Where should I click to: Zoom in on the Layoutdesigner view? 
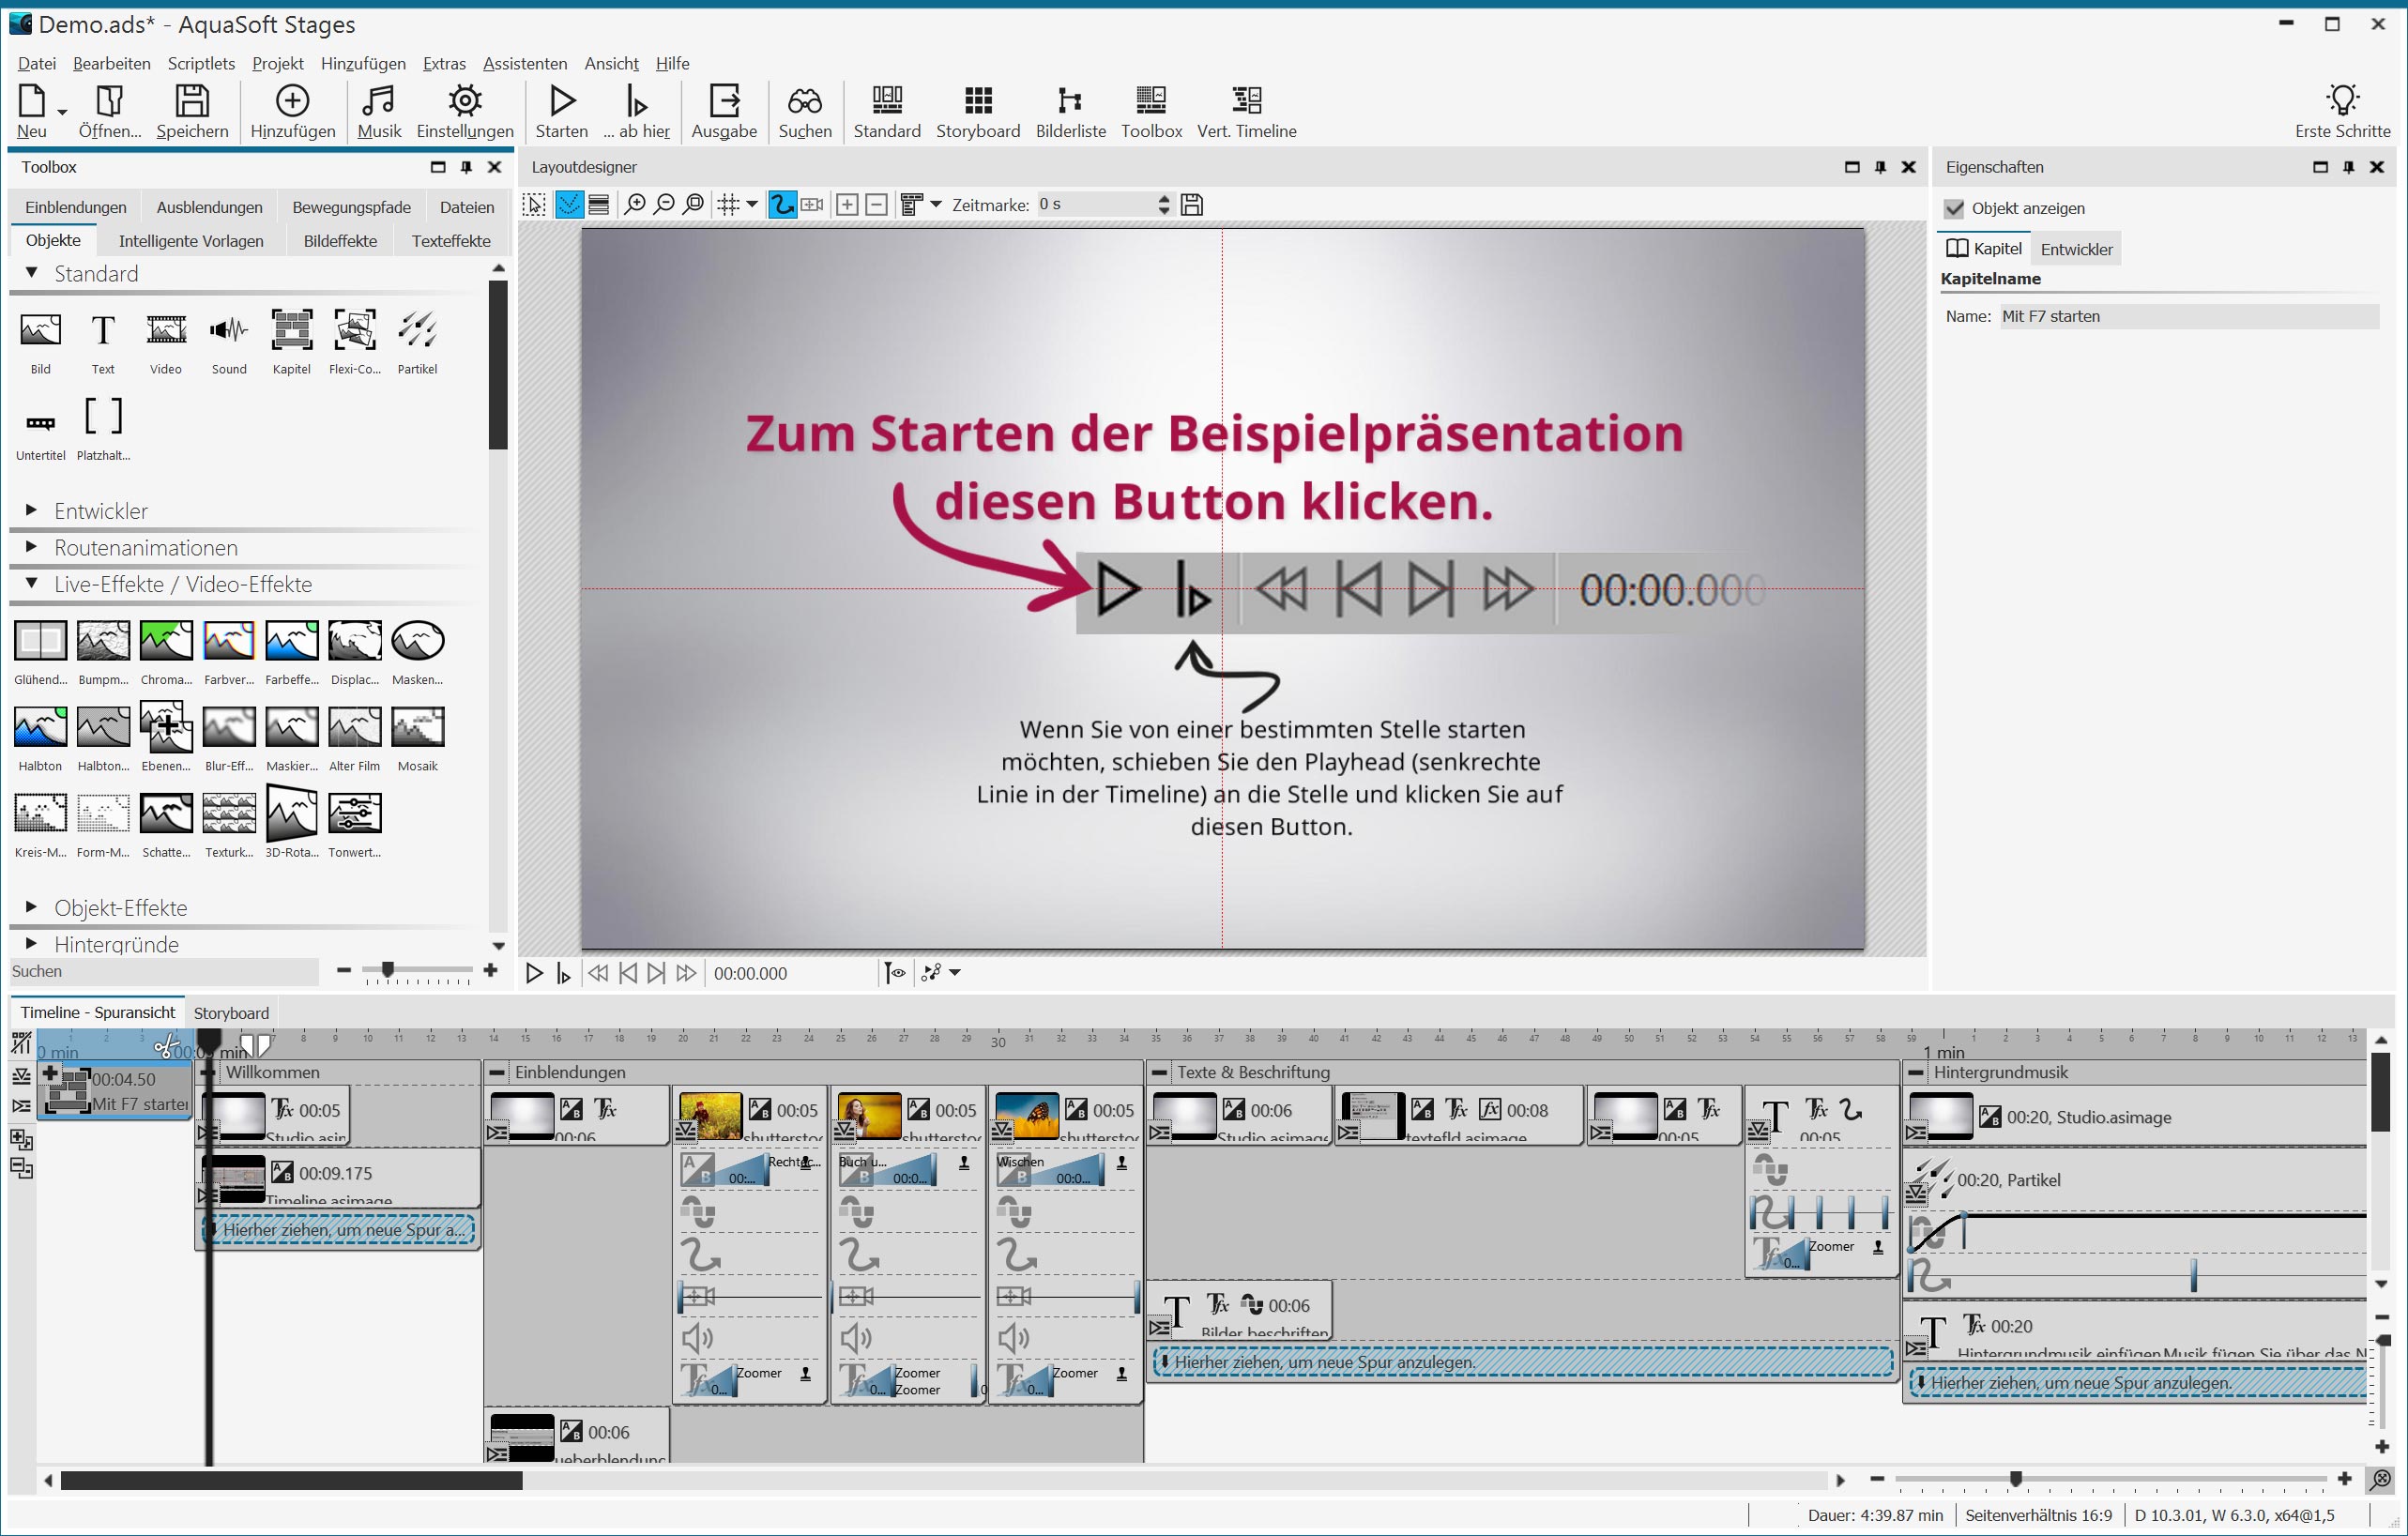[x=635, y=205]
